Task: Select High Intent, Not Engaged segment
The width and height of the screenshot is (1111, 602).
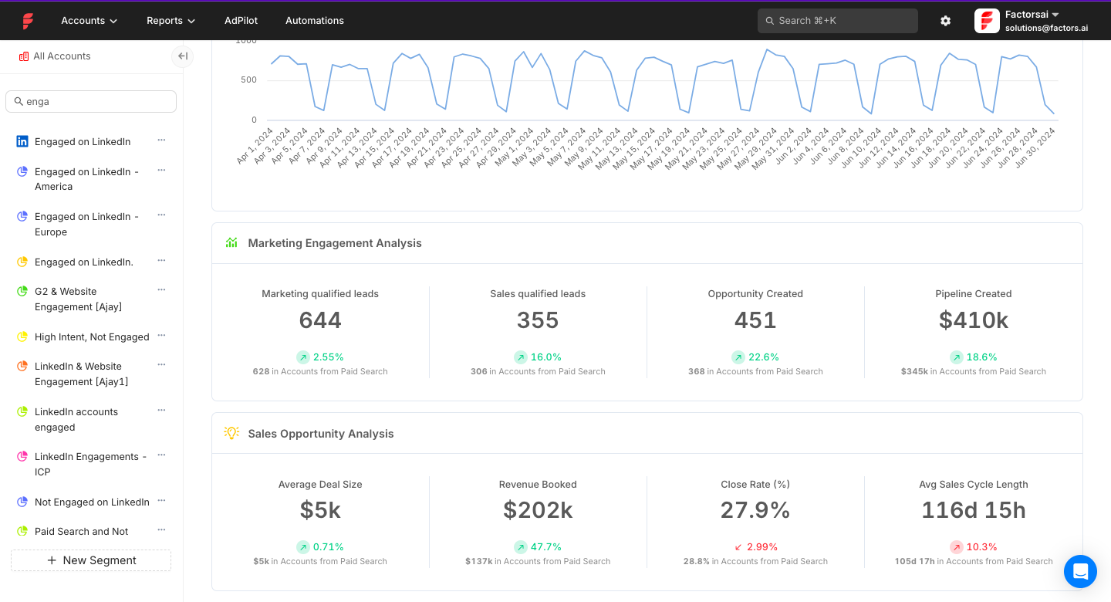Action: click(92, 337)
